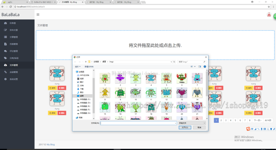Open the My Blog footer link
The width and height of the screenshot is (276, 150).
point(51,145)
